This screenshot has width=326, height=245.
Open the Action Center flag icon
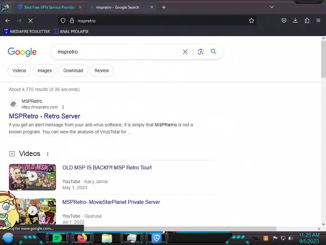coord(275,238)
